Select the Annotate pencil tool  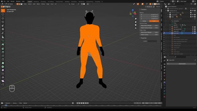3,33
